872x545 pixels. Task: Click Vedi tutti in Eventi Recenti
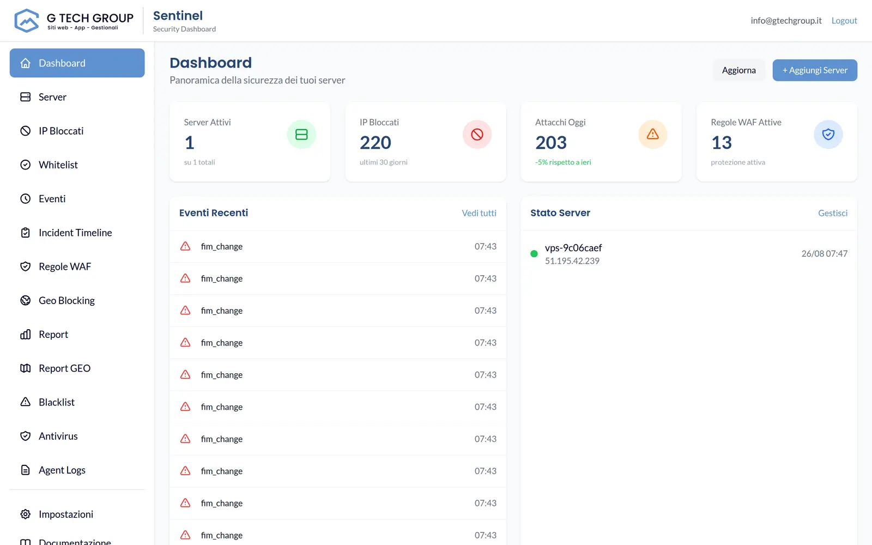(479, 213)
